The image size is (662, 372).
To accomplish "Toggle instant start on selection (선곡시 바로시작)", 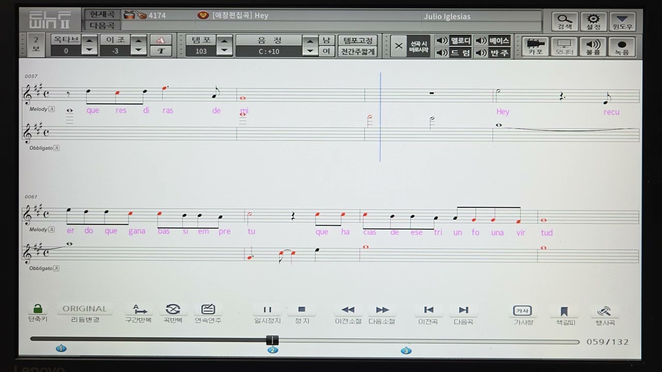I will pyautogui.click(x=418, y=46).
